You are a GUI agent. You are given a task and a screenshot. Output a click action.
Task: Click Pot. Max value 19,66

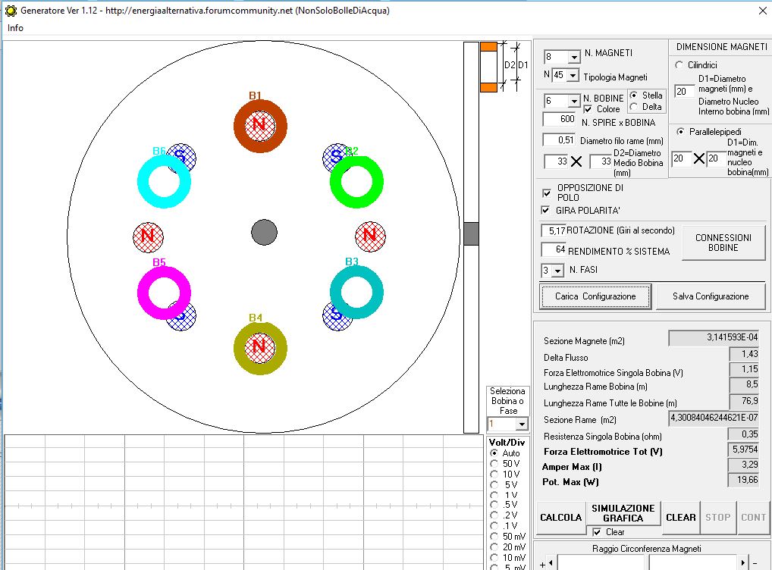pos(744,480)
